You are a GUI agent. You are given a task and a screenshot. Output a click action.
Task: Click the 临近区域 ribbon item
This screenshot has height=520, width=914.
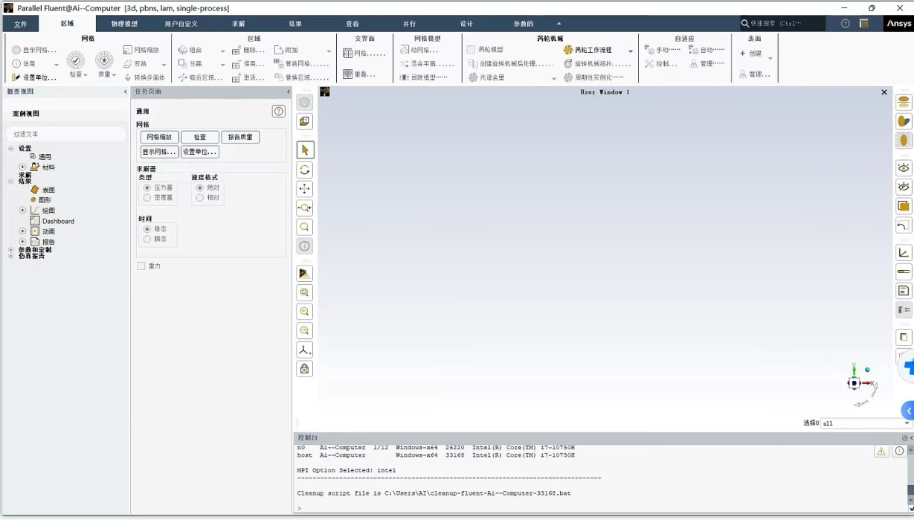click(200, 77)
